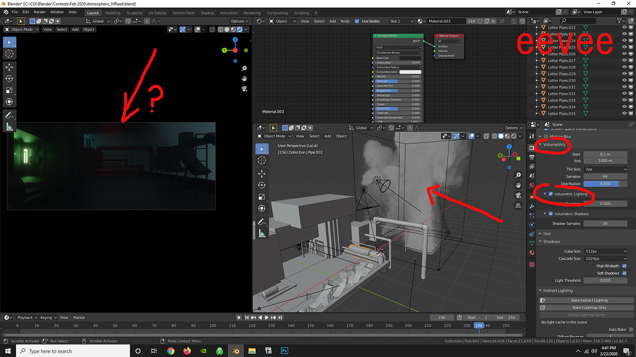Click the current frame field showing 236
The height and width of the screenshot is (357, 636).
tap(442, 318)
